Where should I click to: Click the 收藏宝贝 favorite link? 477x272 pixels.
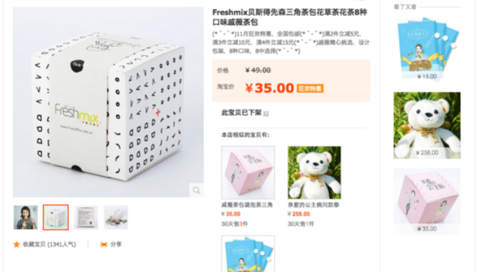[x=49, y=244]
